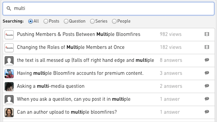
Task: Open "Having multiple Bloomfire accounts" question
Action: [x=80, y=73]
